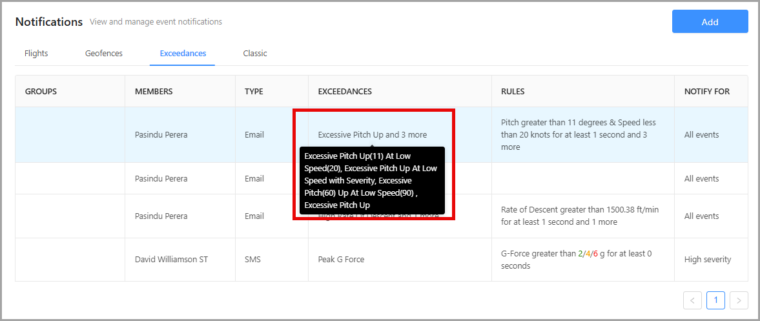
Task: Click the blue Add button
Action: 710,21
